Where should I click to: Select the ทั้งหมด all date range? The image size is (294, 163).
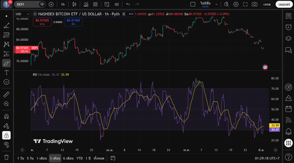click(x=99, y=158)
